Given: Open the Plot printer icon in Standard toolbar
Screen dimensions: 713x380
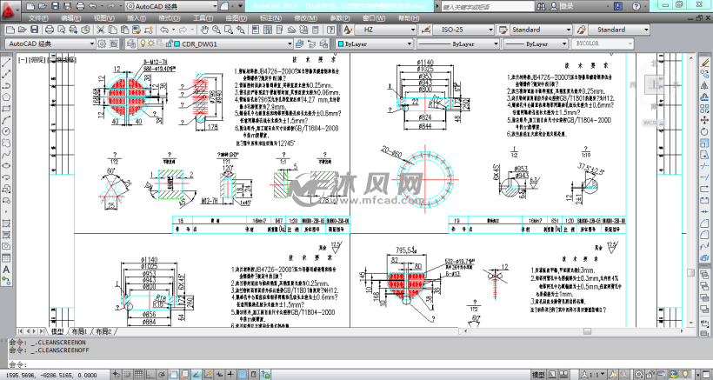Looking at the screenshot, I should (49, 30).
